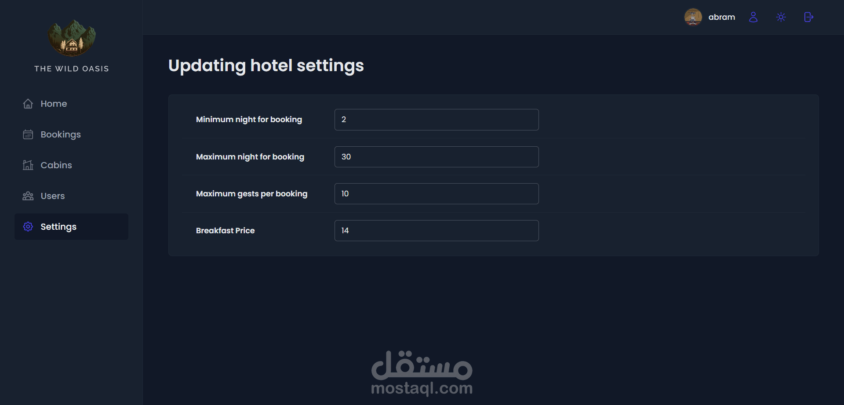Click the Settings gear icon

(x=28, y=227)
